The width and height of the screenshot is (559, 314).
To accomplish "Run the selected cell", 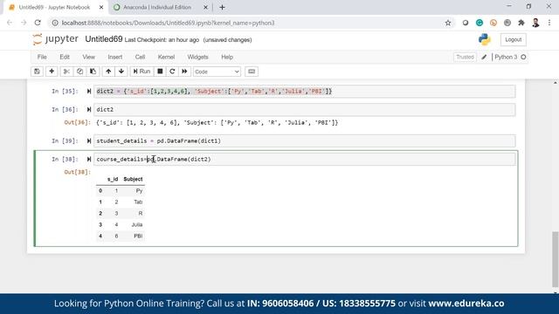I will (x=141, y=72).
